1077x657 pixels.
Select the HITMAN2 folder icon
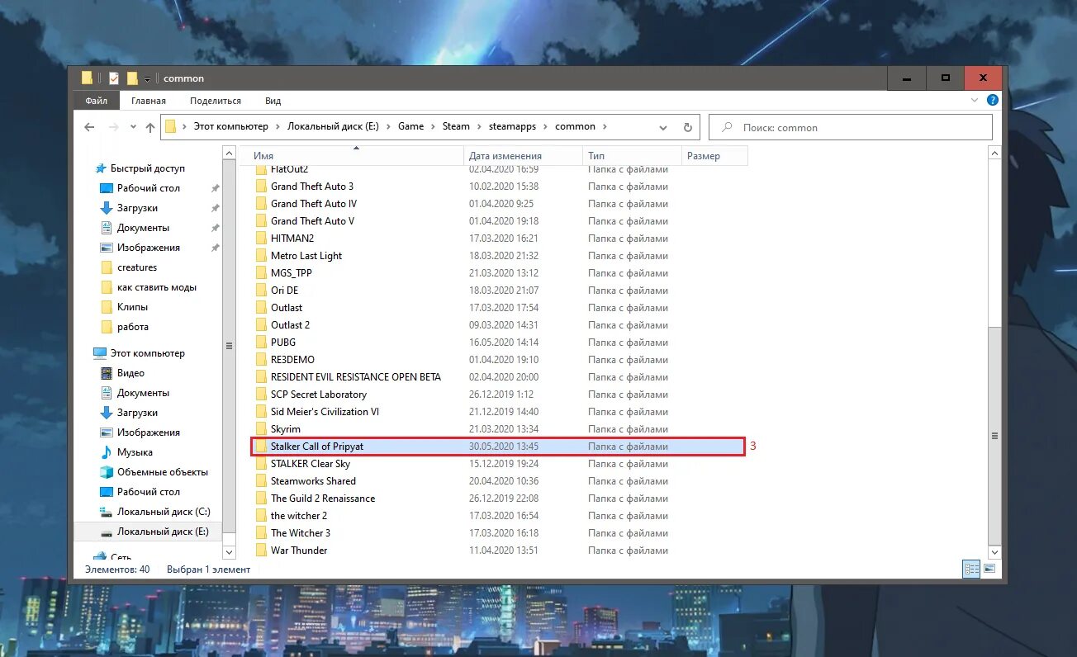261,239
